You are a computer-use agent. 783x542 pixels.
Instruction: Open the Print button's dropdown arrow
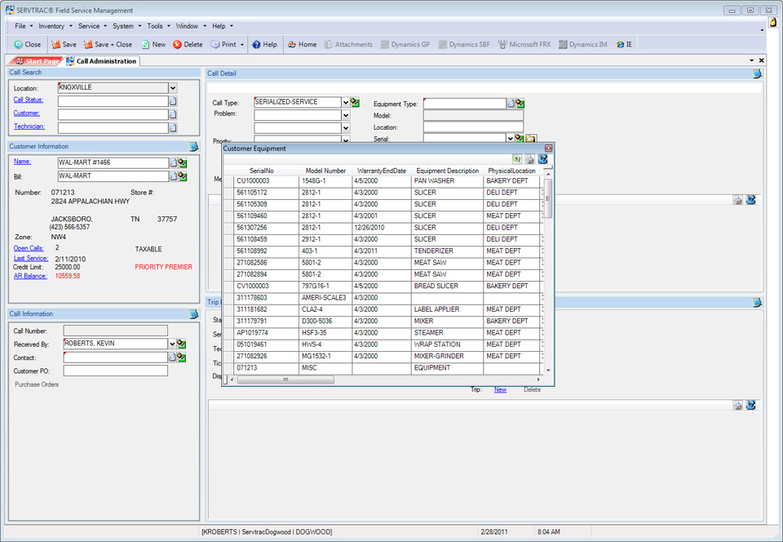pyautogui.click(x=242, y=44)
